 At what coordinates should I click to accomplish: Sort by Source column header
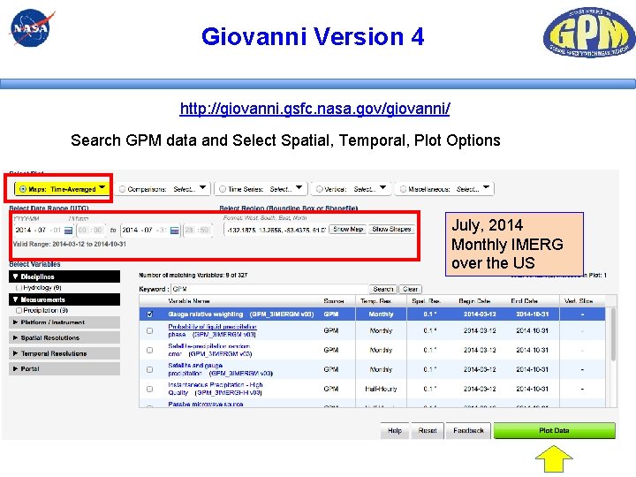click(334, 301)
